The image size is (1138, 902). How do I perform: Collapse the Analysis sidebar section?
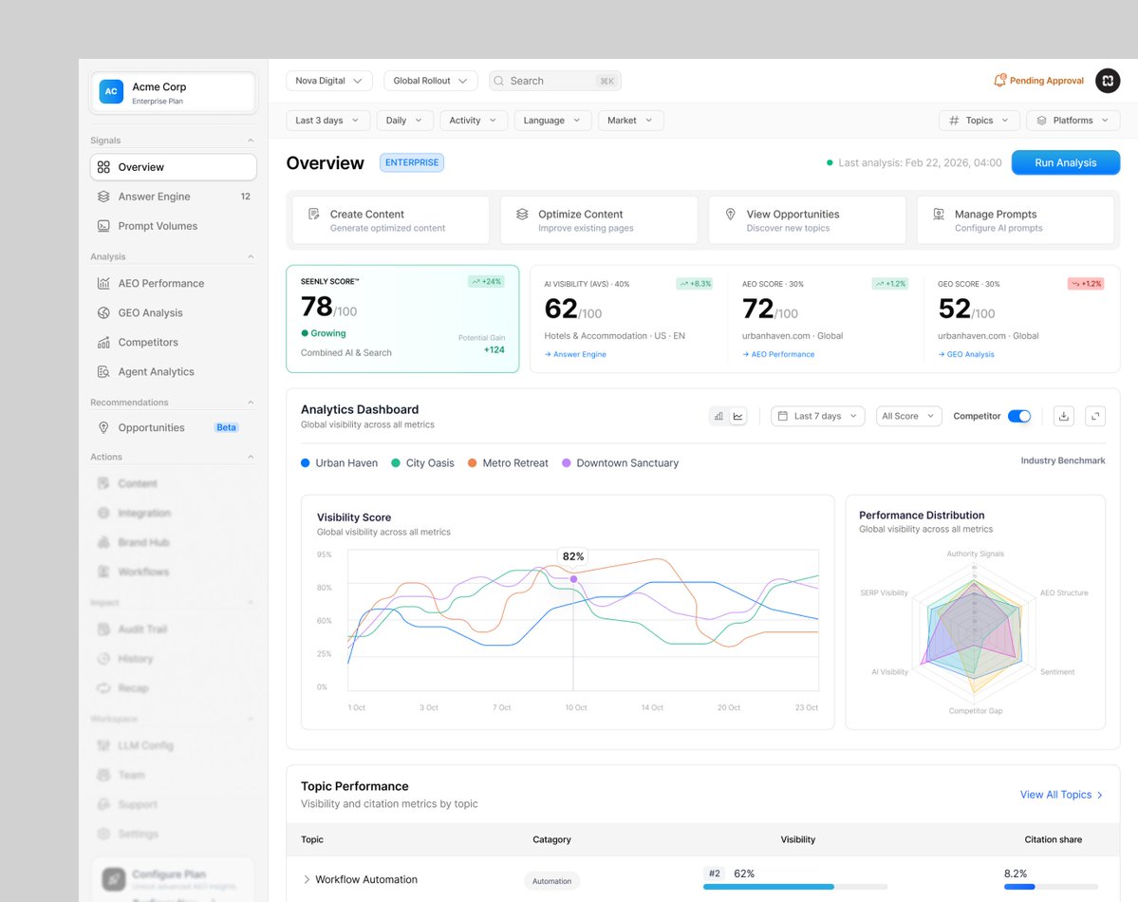[251, 256]
